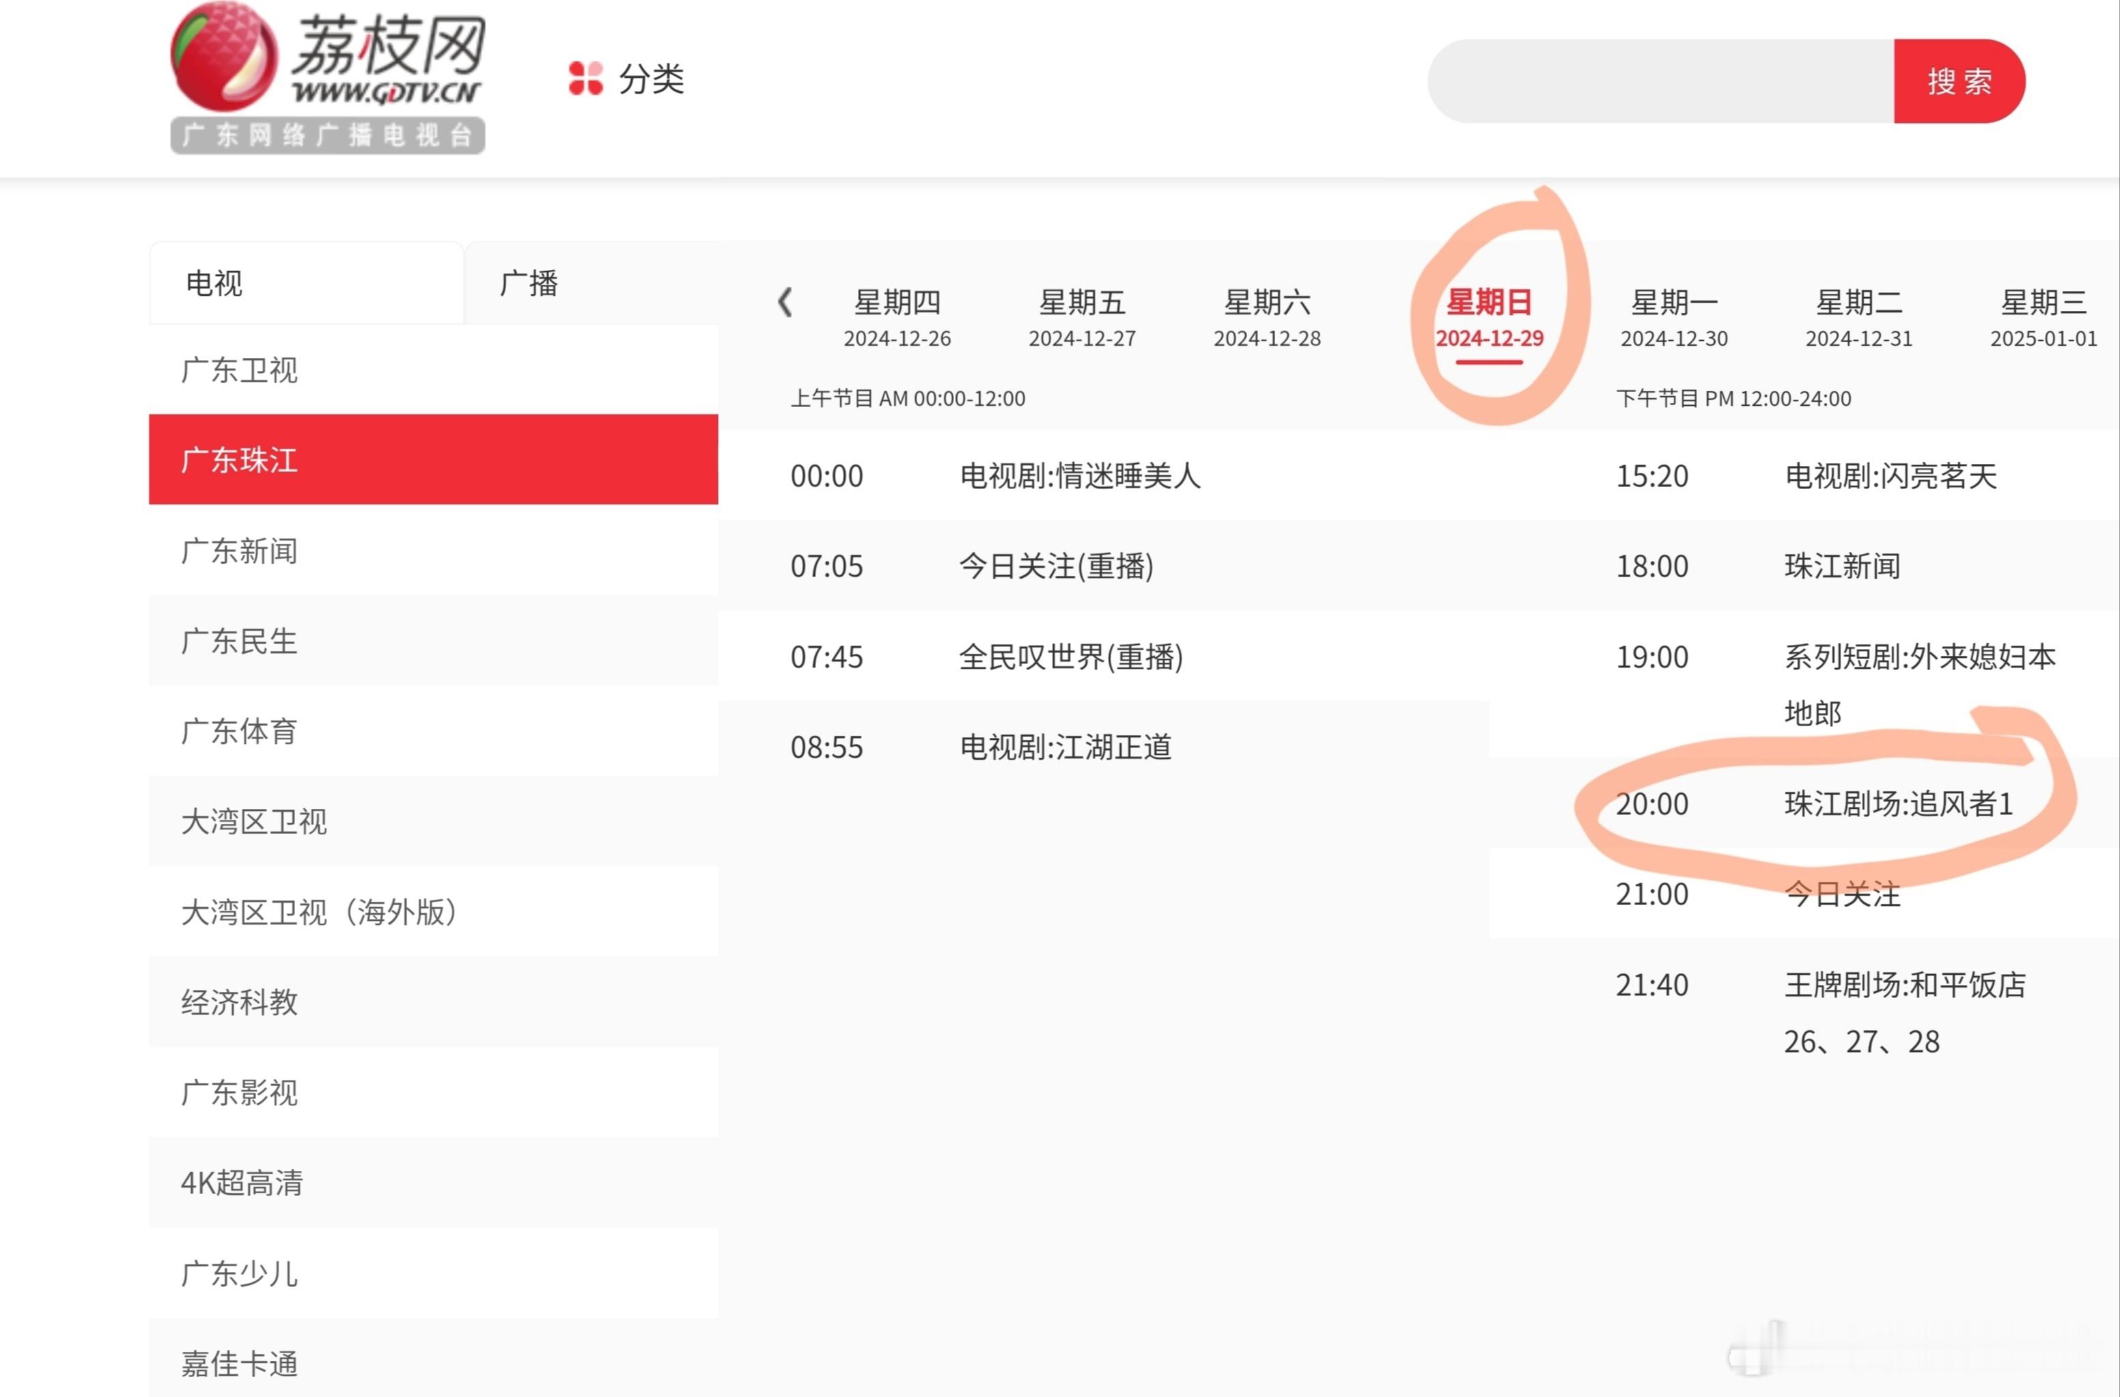Choose the 4K超高清 channel
This screenshot has height=1397, width=2120.
[x=434, y=1182]
